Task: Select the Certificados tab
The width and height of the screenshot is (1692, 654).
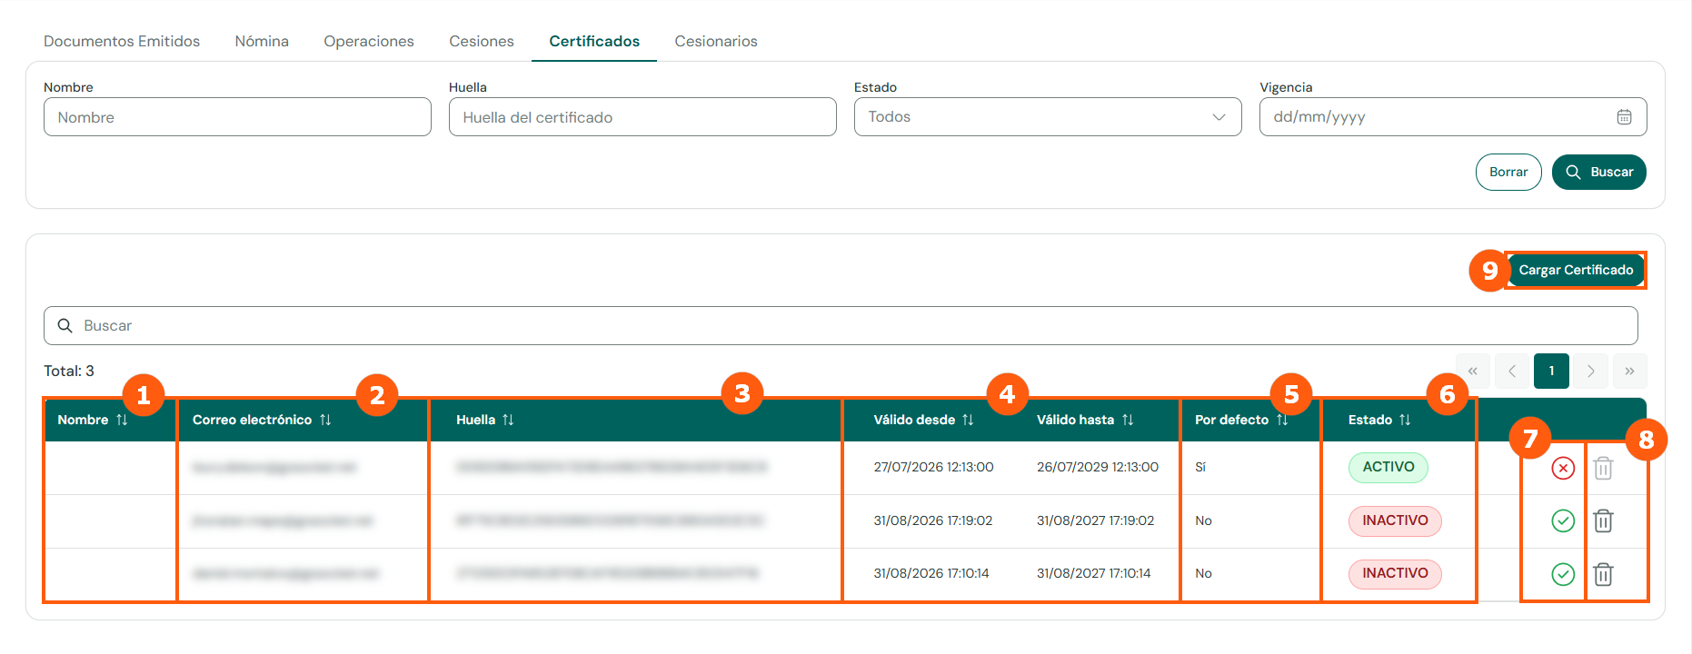Action: pyautogui.click(x=594, y=41)
